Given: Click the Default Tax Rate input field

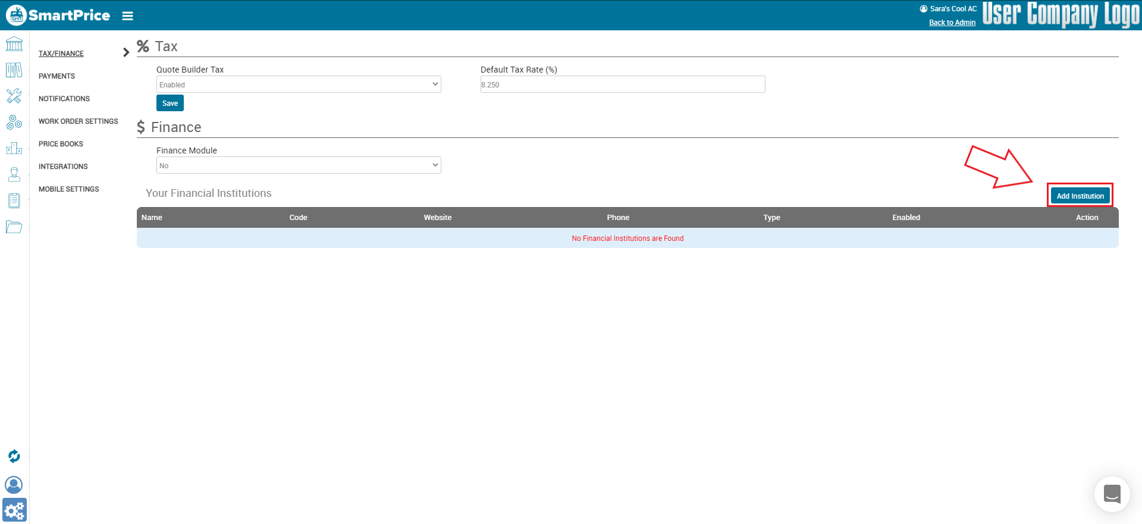Looking at the screenshot, I should click(x=622, y=84).
